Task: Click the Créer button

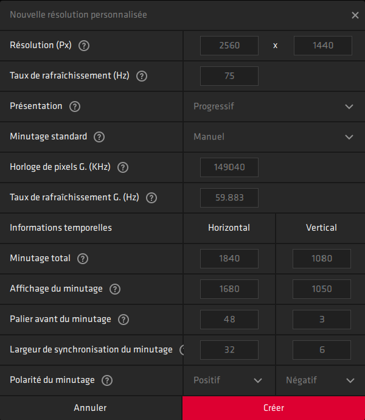Action: point(274,408)
